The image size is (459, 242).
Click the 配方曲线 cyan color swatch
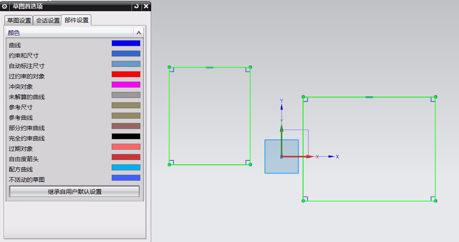pos(126,168)
